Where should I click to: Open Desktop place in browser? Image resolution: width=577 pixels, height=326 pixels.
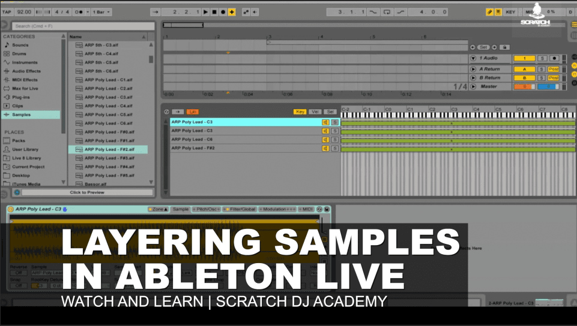click(21, 176)
